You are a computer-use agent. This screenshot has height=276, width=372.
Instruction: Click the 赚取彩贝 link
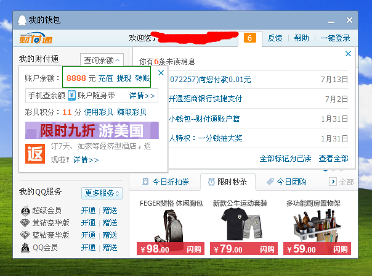(132, 112)
